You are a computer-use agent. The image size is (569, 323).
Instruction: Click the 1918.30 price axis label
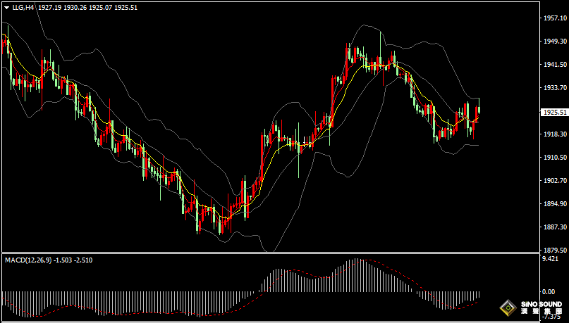[554, 134]
